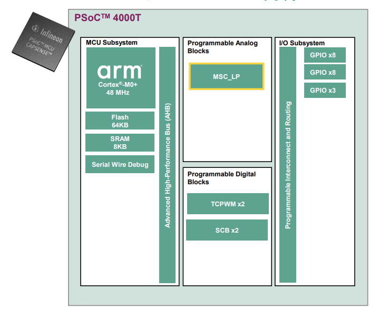This screenshot has width=379, height=310.
Task: Click the PSoC 4000T title text
Action: pos(107,18)
